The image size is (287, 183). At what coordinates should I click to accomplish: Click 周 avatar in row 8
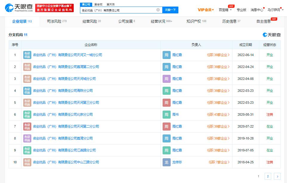click(x=166, y=138)
